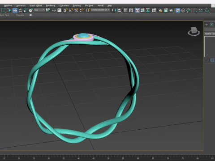
Task: Toggle the Layer Explorer icon
Action: tap(131, 10)
